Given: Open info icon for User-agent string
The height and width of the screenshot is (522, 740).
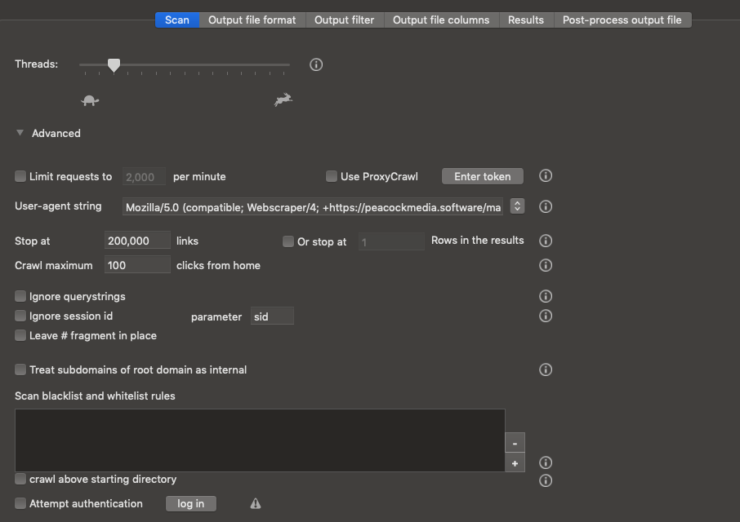Looking at the screenshot, I should [546, 206].
